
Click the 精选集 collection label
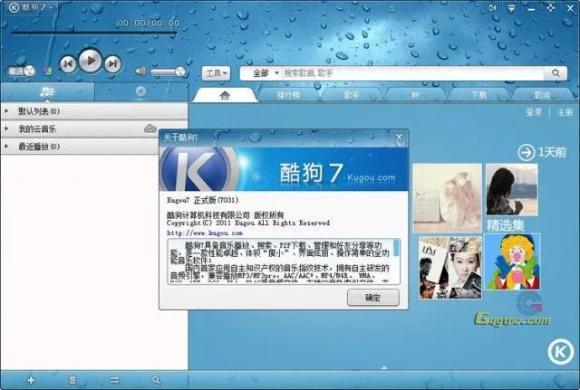pos(506,225)
